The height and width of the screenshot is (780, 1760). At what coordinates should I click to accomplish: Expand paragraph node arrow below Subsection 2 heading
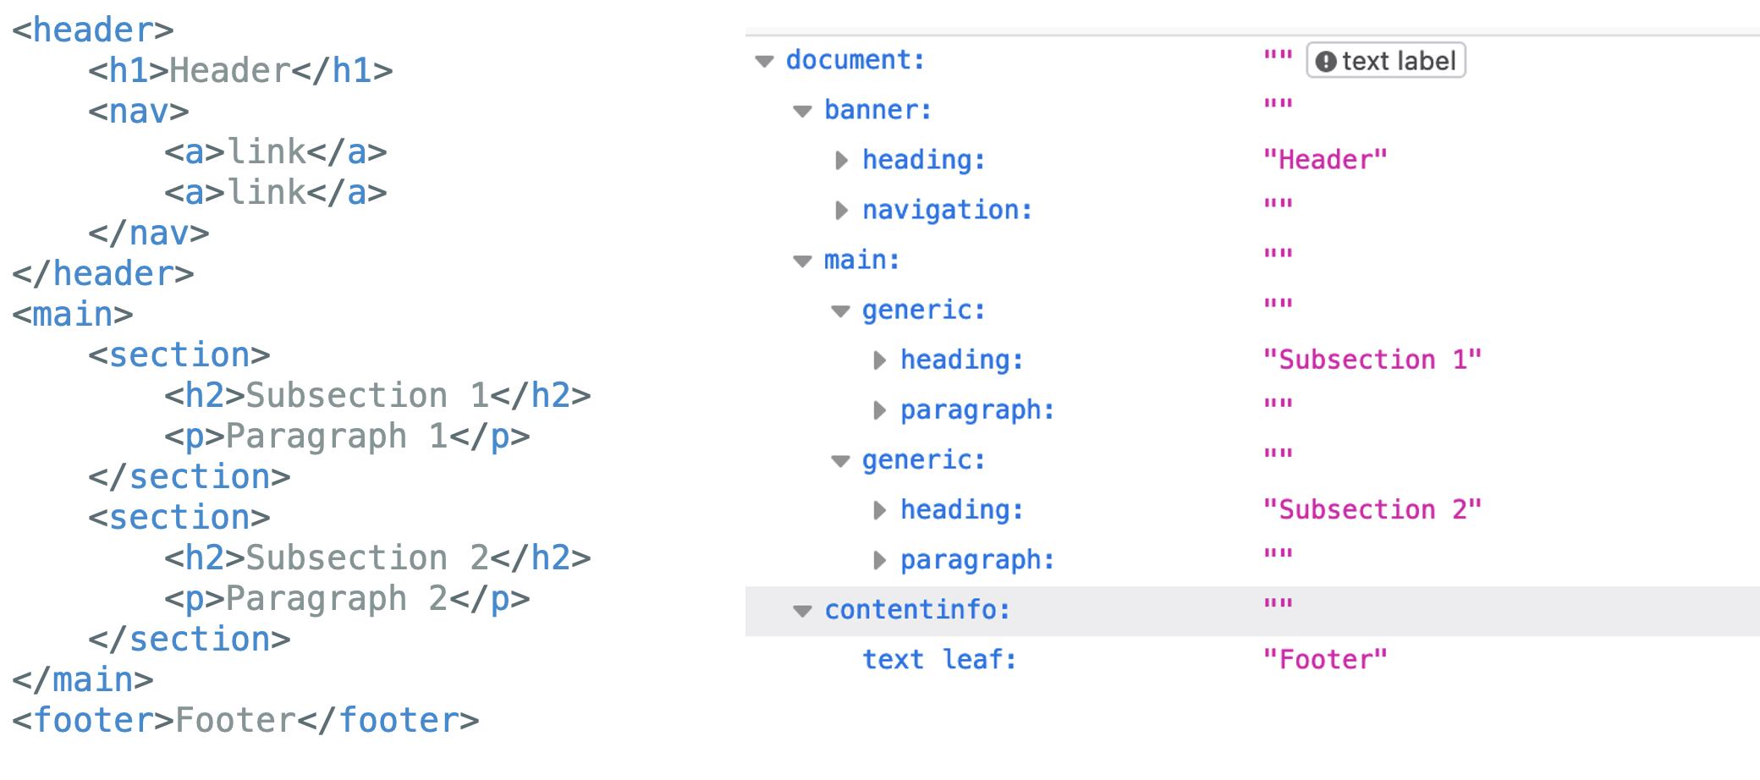tap(879, 560)
